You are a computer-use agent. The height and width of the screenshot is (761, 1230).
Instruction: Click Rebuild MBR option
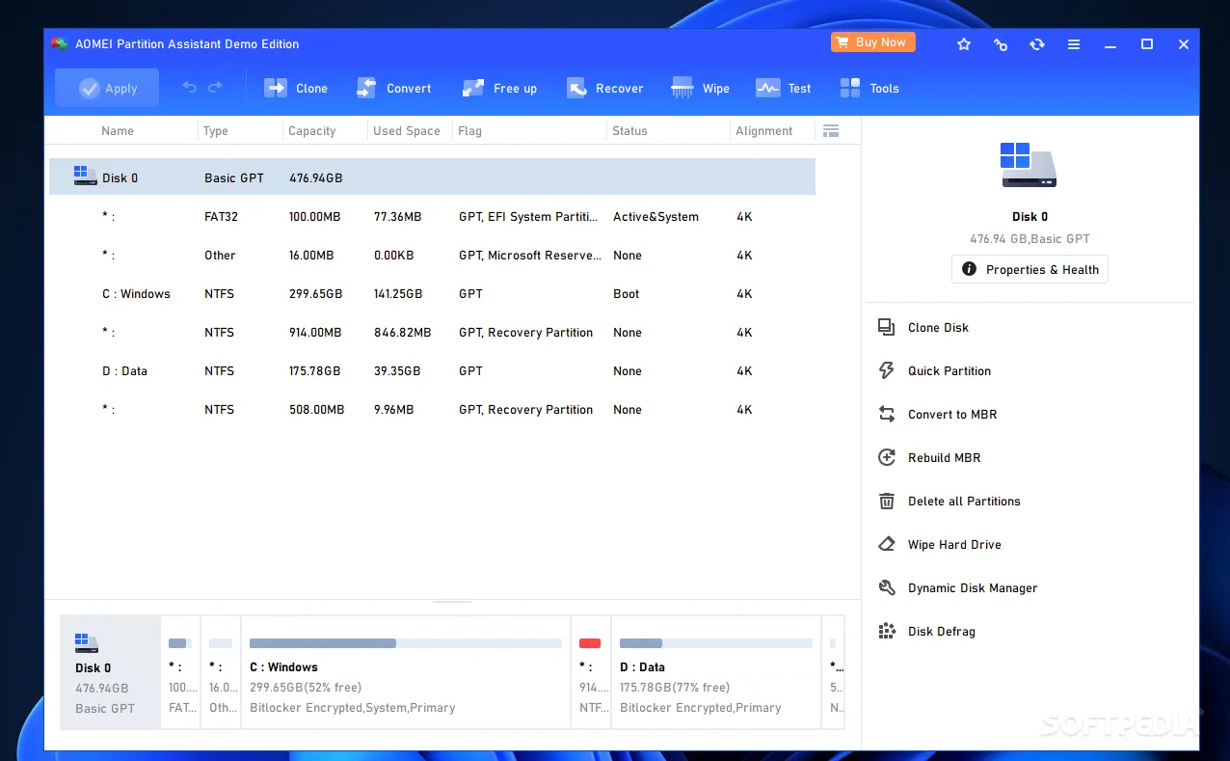929,458
